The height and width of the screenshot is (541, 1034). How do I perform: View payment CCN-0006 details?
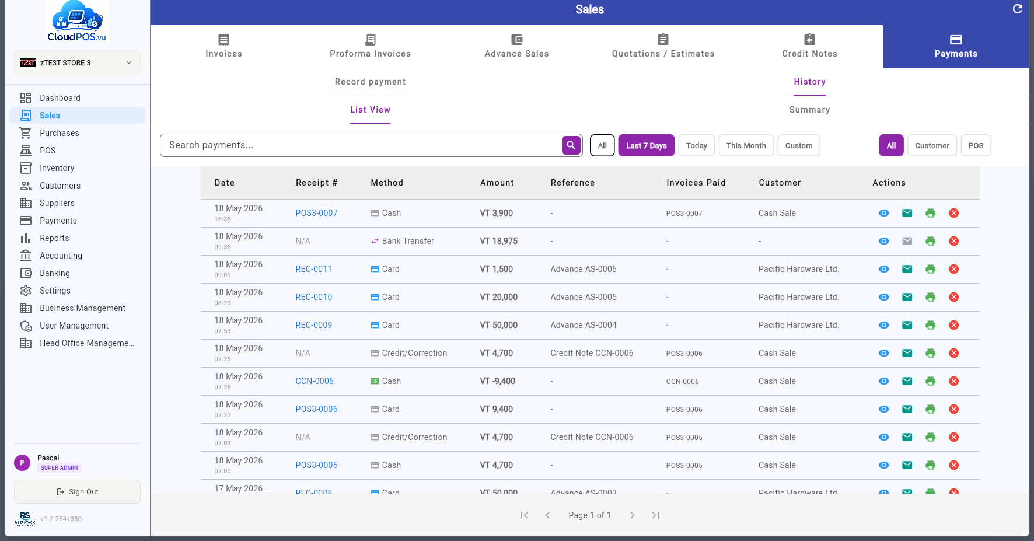point(884,381)
